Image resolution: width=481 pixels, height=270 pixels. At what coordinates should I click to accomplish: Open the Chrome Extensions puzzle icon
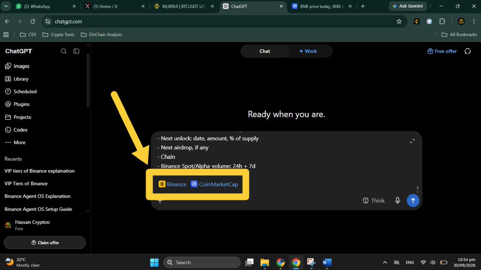pos(442,22)
